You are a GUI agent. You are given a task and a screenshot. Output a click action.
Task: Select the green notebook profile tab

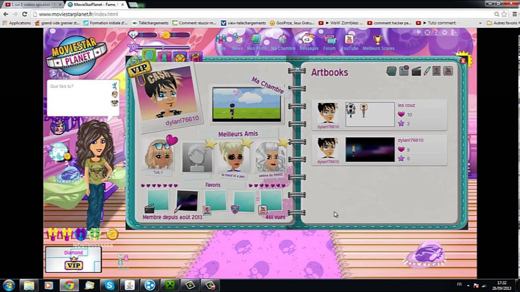149,56
